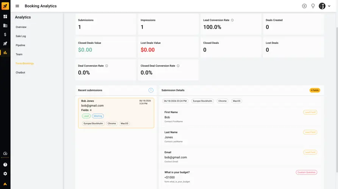Click the green $0.00 Closed Deals Value
Viewport: 338px width, 189px height.
pos(85,50)
